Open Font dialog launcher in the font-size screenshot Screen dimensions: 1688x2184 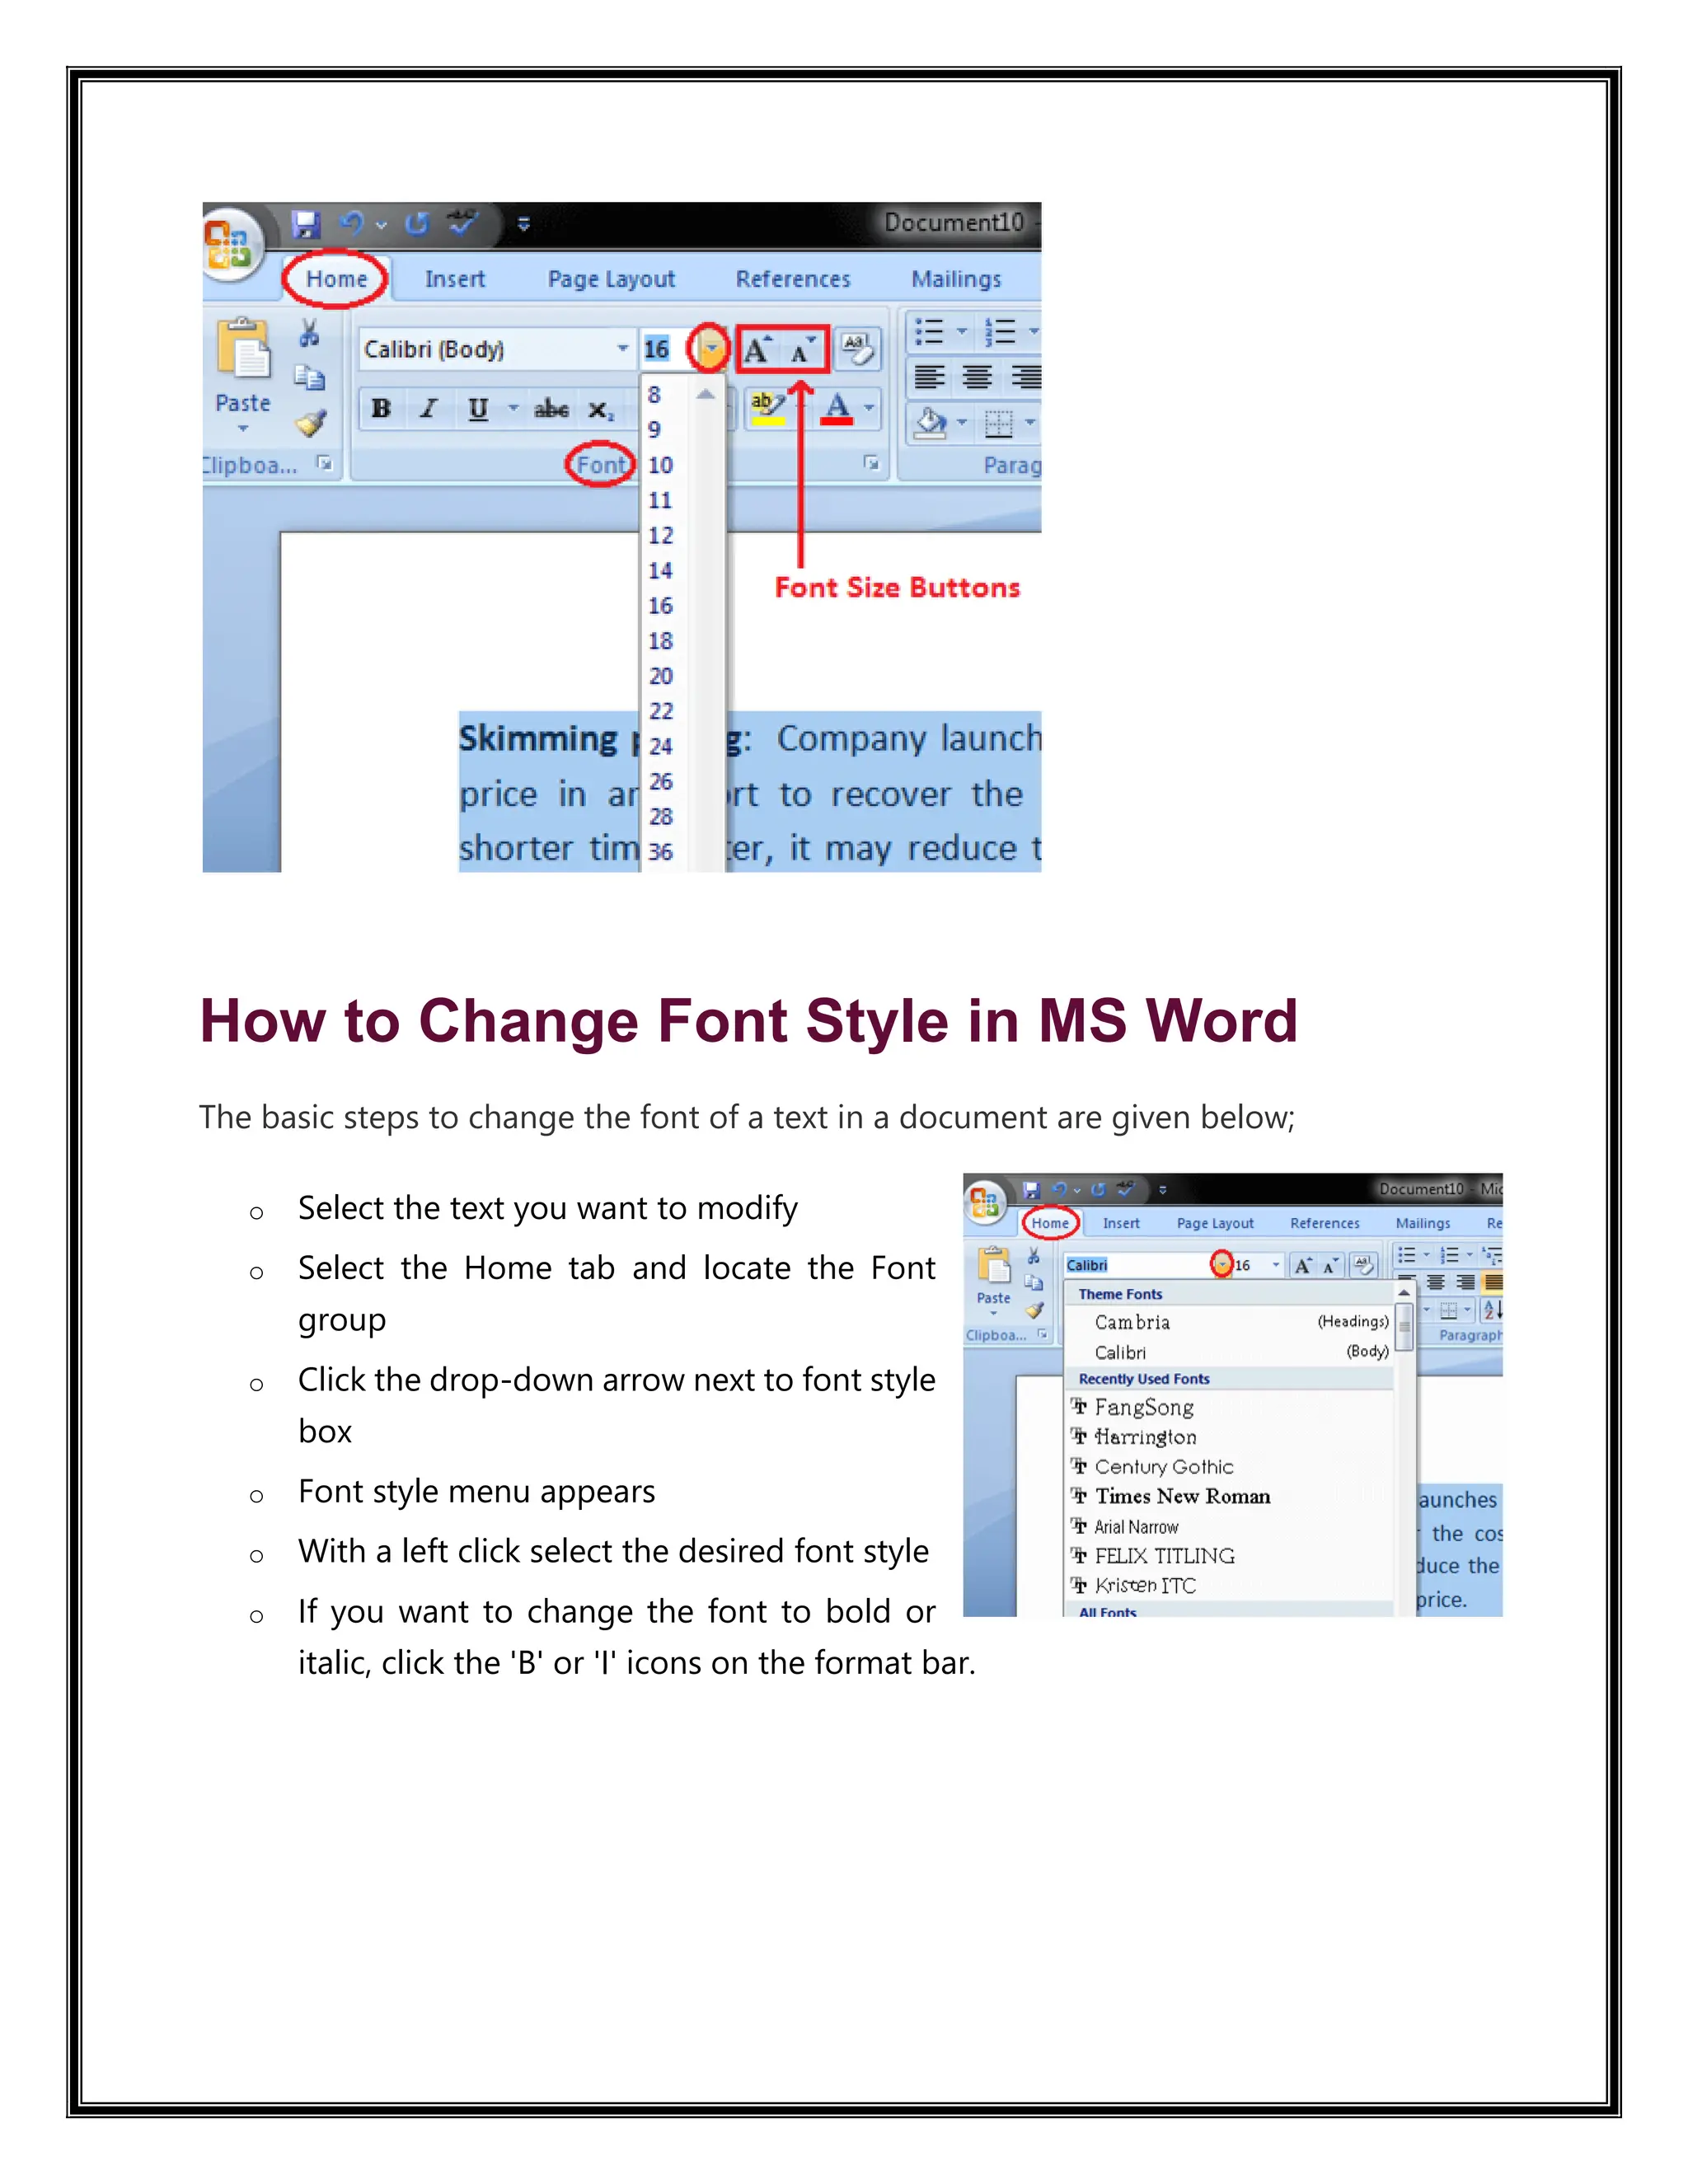click(x=871, y=463)
